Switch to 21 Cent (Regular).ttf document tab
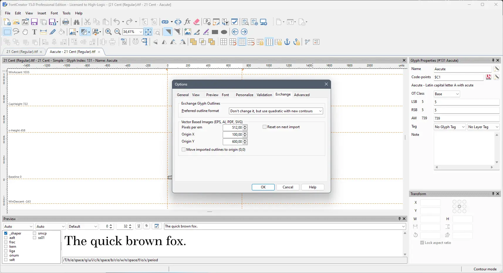 pyautogui.click(x=22, y=52)
